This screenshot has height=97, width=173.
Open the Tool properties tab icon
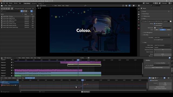point(139,9)
